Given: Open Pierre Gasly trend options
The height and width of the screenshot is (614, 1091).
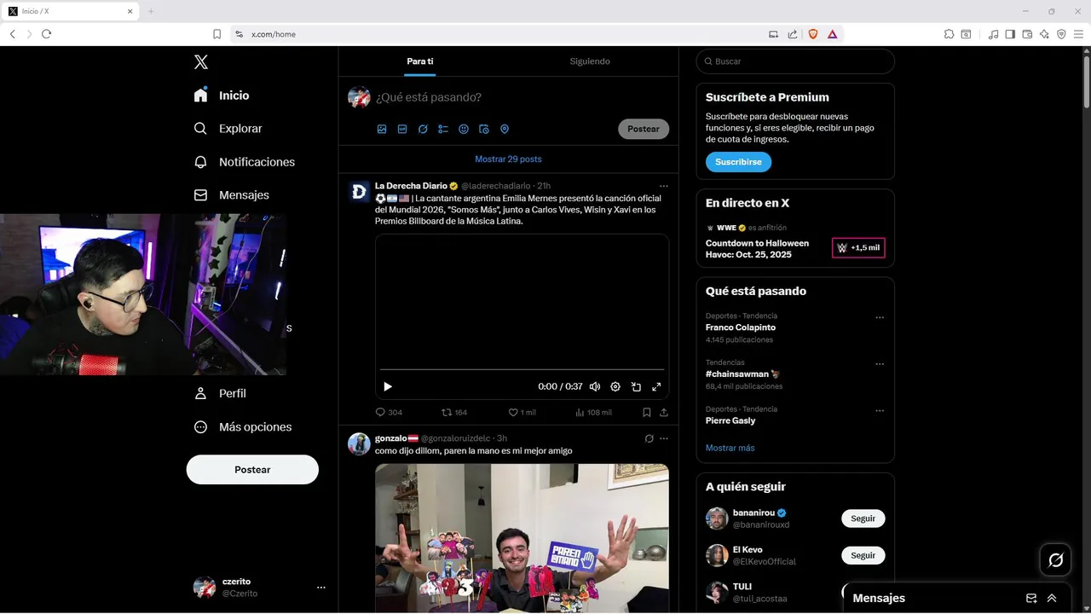Looking at the screenshot, I should 880,411.
